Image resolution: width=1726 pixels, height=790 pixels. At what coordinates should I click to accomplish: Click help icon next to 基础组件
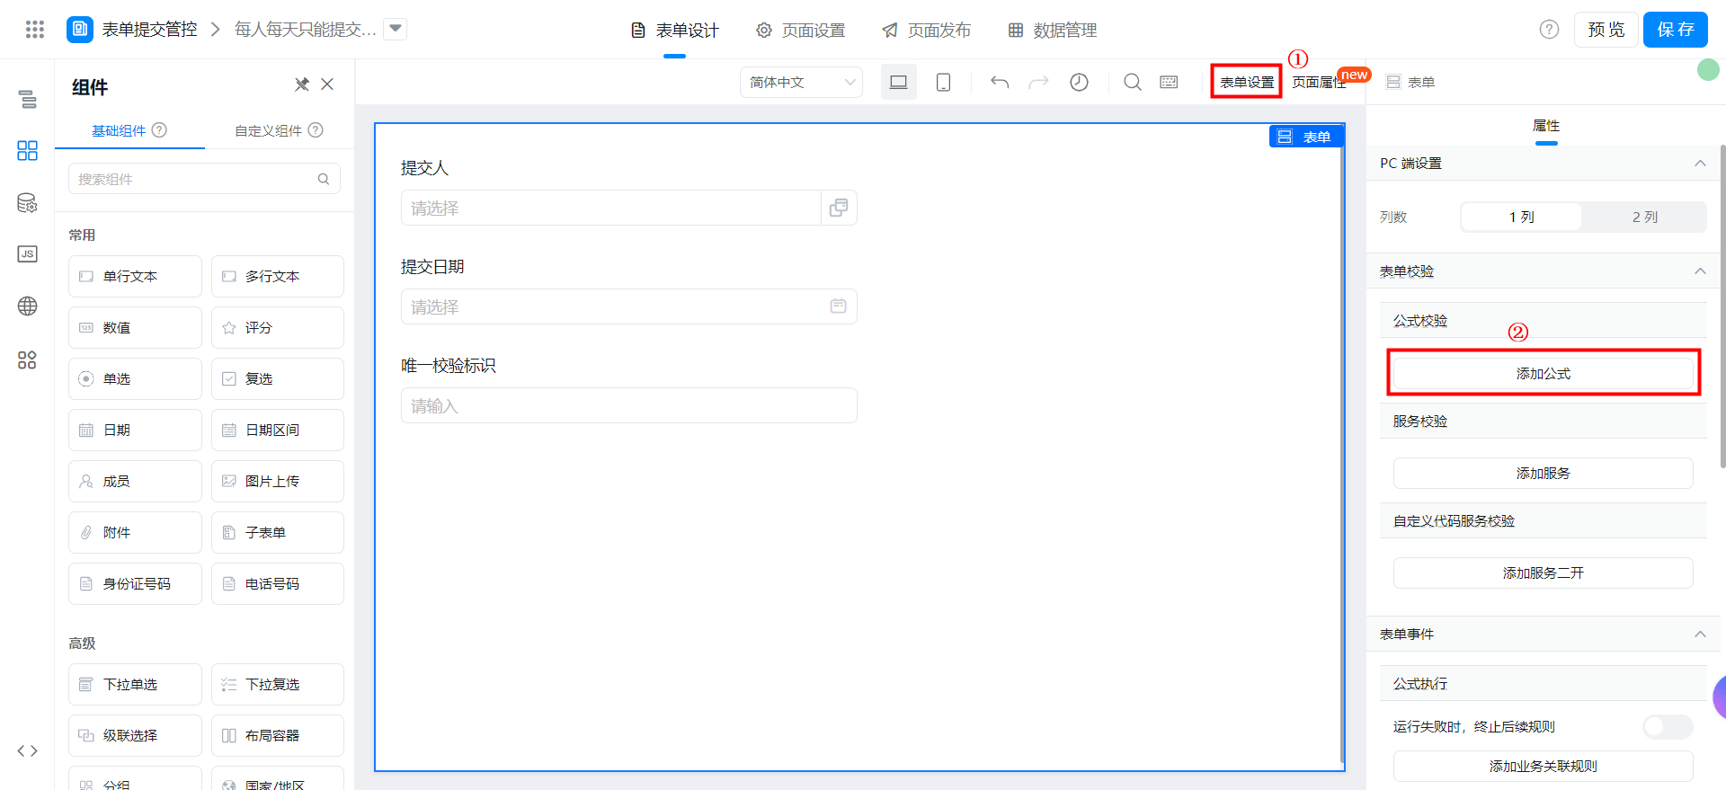(159, 129)
